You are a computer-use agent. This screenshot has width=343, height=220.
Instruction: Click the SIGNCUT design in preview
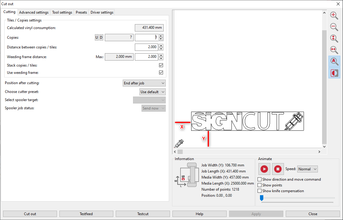tap(248, 121)
